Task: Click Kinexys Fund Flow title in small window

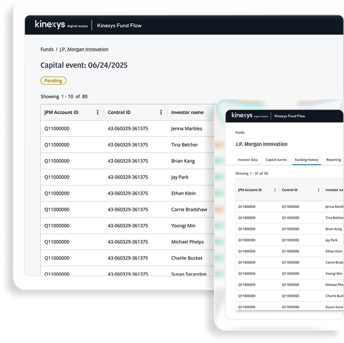Action: coord(290,116)
